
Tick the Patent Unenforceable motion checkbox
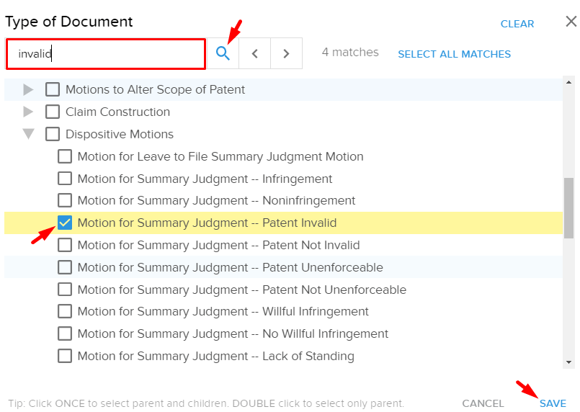pyautogui.click(x=65, y=267)
